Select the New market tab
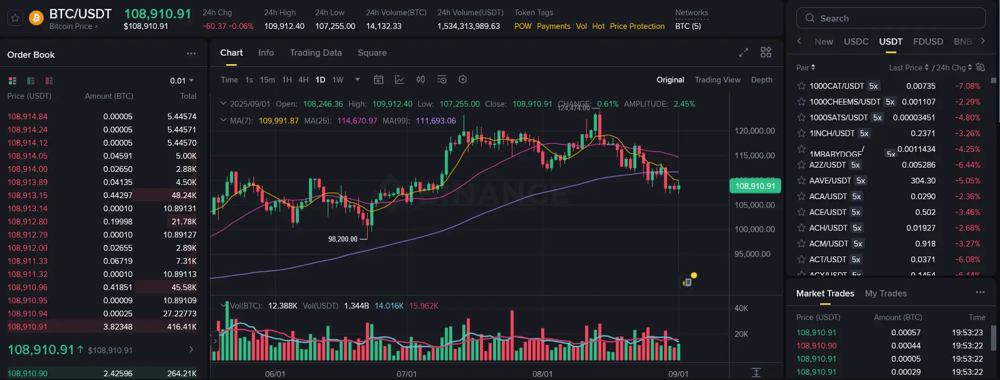Viewport: 1000px width, 380px height. [x=823, y=42]
